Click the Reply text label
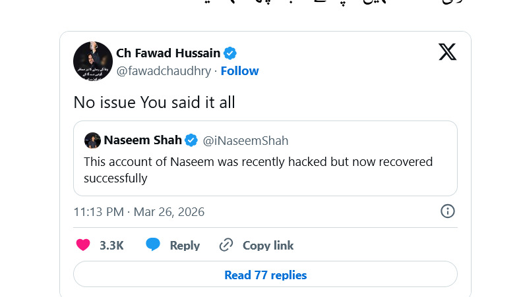 [185, 245]
